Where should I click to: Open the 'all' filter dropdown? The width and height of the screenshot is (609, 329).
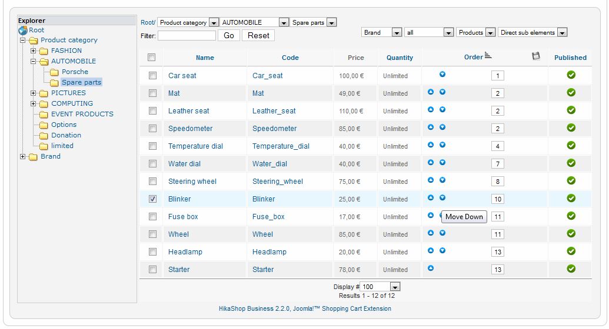point(429,32)
